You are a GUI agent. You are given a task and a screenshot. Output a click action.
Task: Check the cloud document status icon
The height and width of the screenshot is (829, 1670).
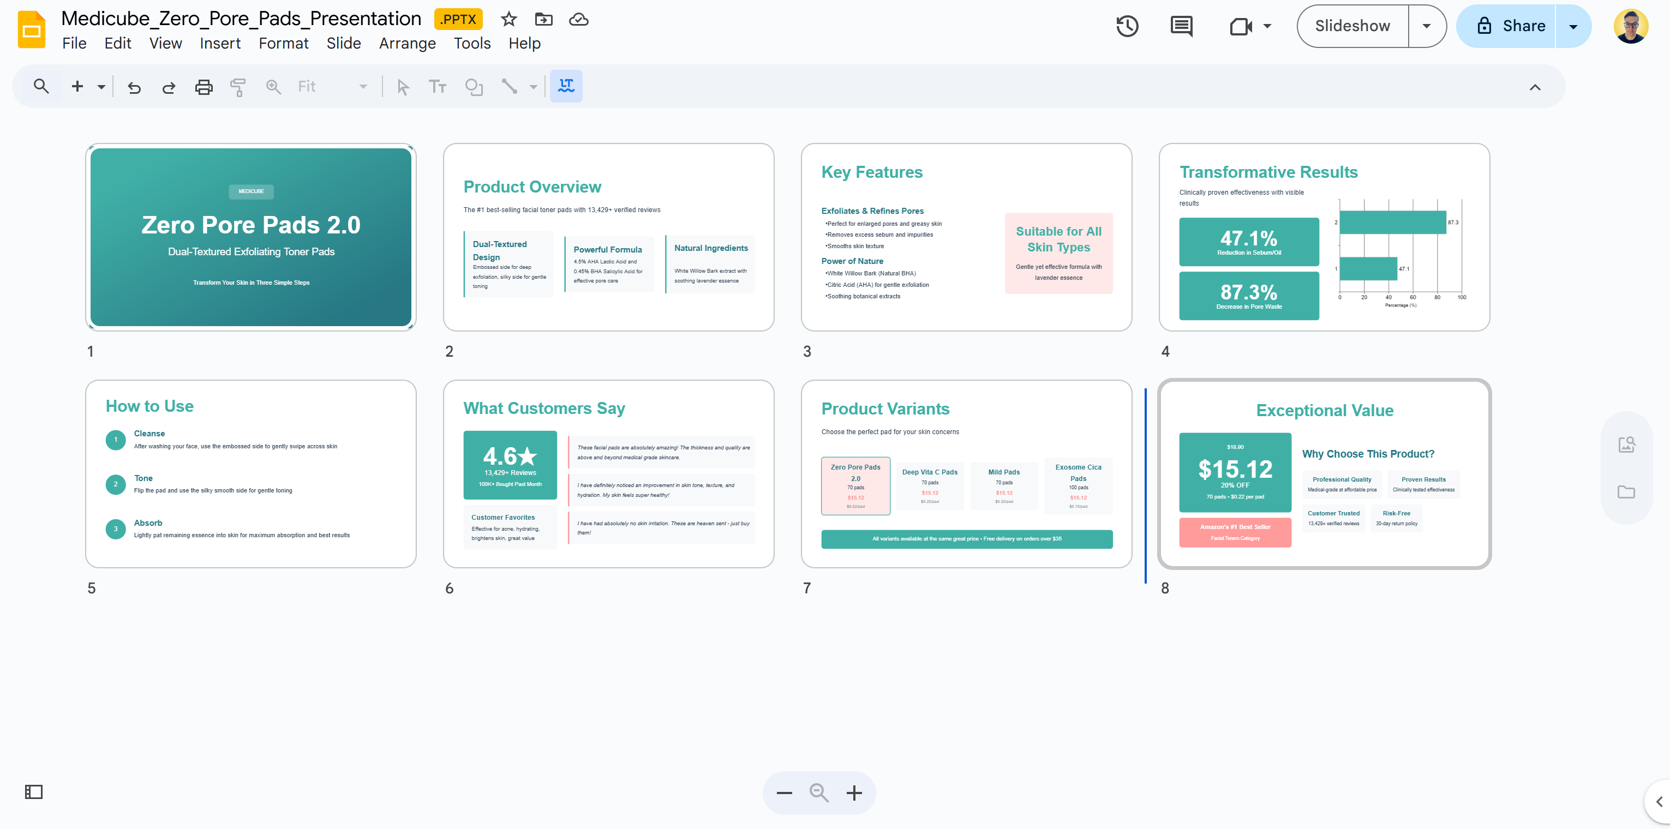[x=578, y=20]
